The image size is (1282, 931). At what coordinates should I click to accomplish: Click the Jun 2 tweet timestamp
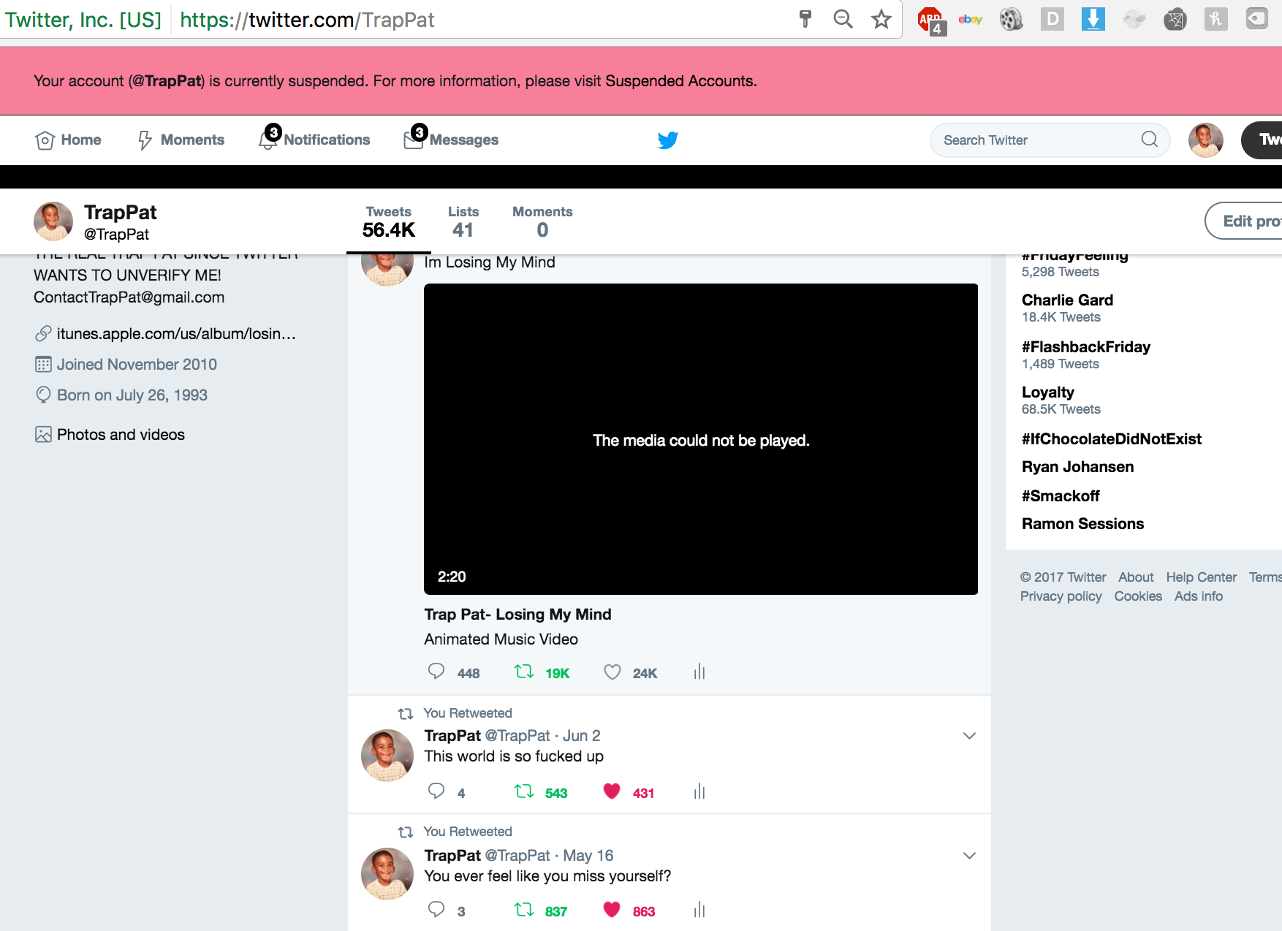tap(582, 736)
